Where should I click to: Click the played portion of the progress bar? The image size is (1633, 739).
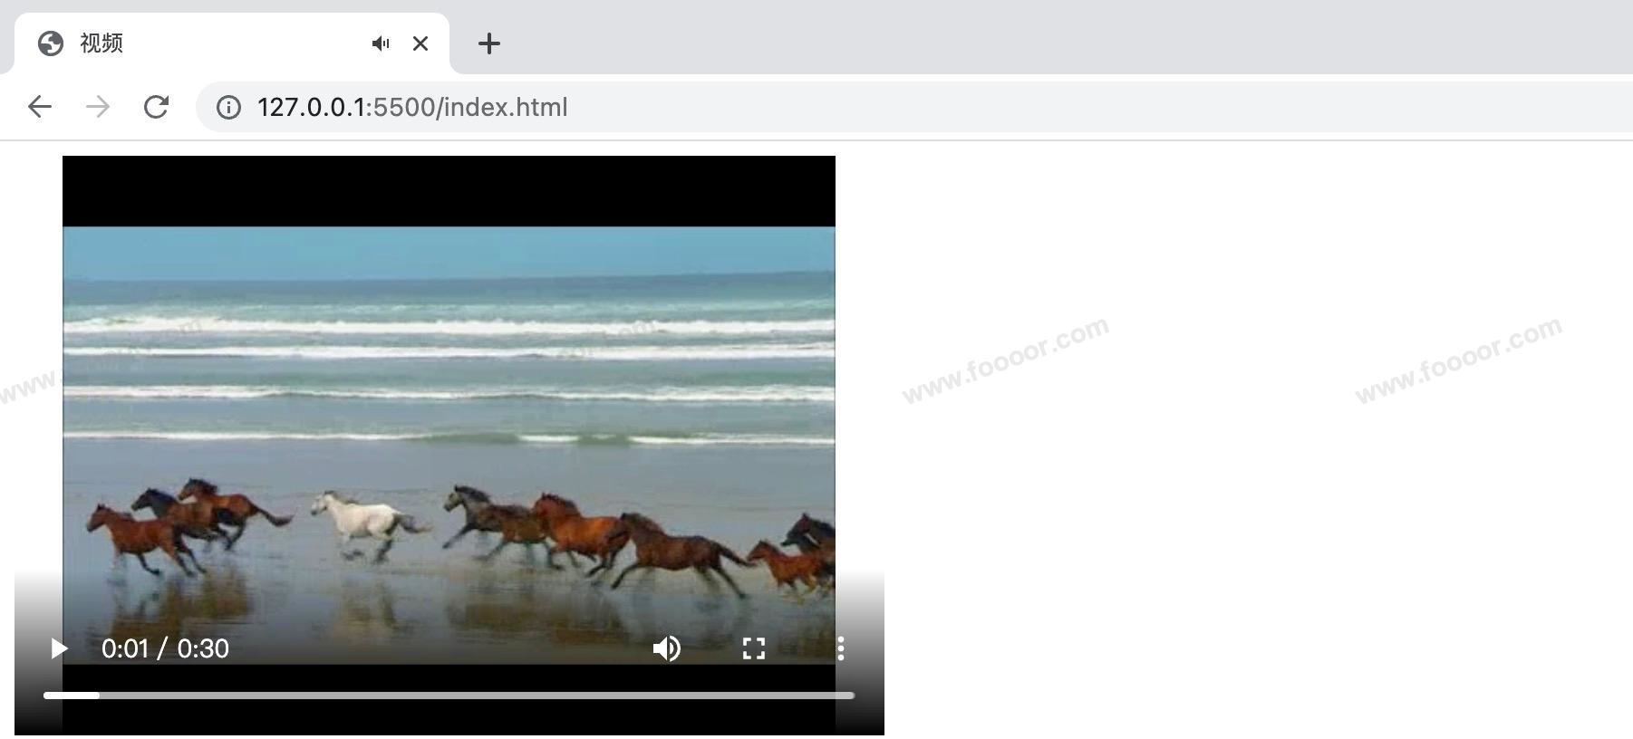(x=71, y=696)
